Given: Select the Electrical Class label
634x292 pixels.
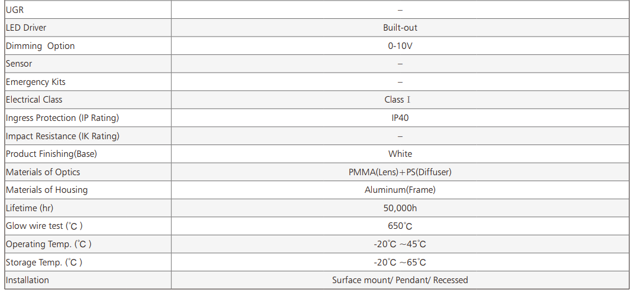Looking at the screenshot, I should click(x=34, y=100).
